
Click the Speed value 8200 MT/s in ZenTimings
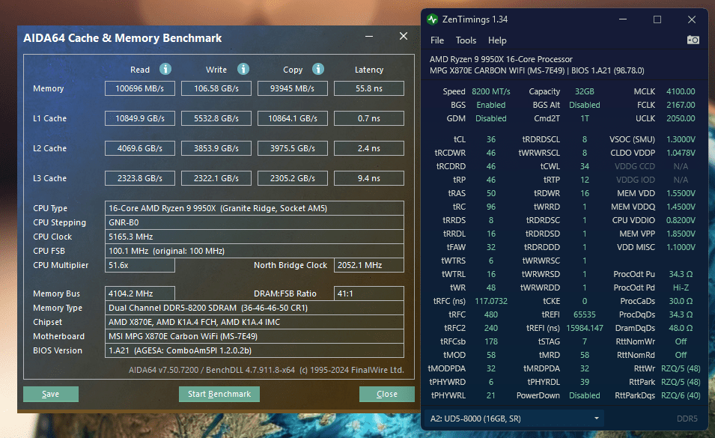point(490,91)
